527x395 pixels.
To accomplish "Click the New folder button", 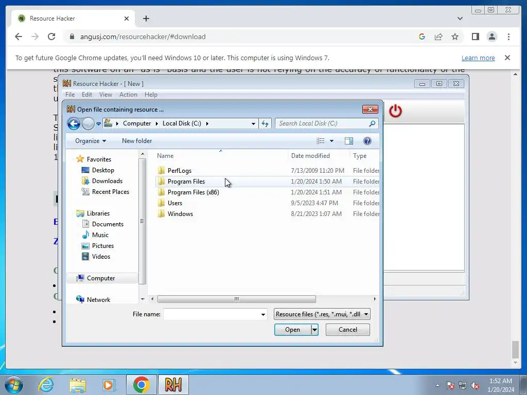I will click(x=137, y=141).
